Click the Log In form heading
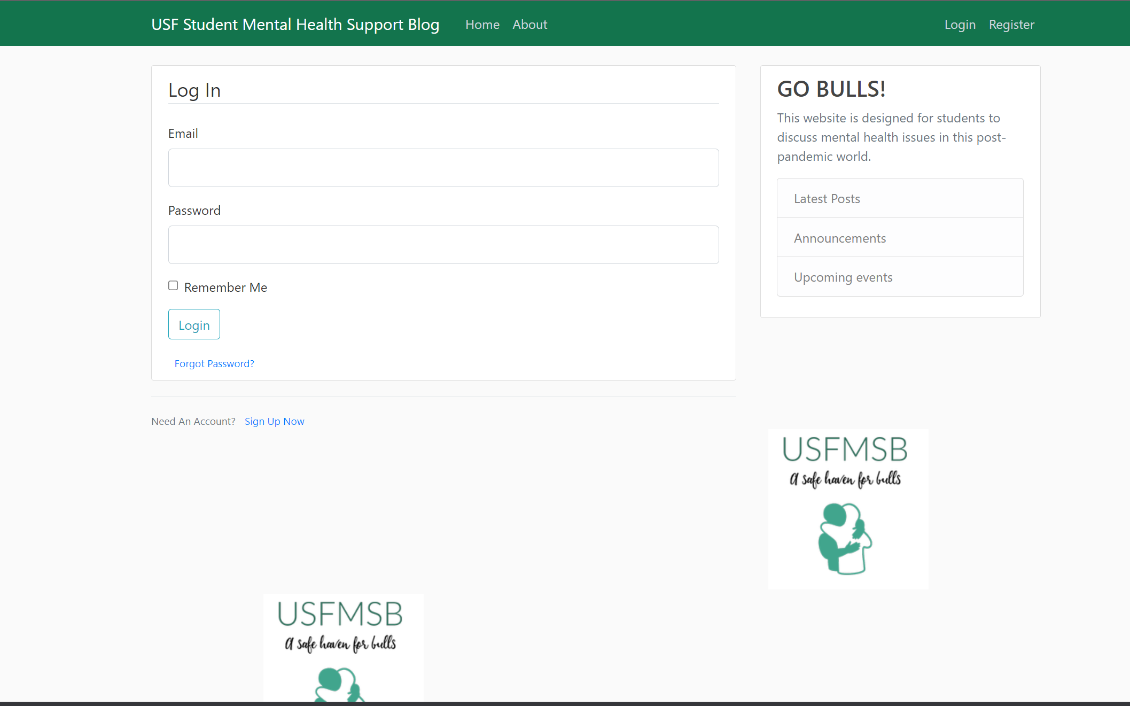Image resolution: width=1130 pixels, height=706 pixels. (x=194, y=90)
